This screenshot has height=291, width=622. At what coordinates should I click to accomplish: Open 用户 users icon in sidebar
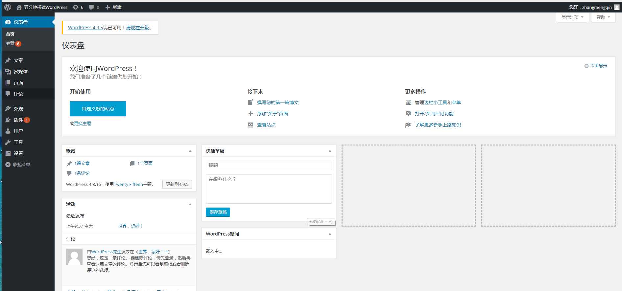coord(8,131)
